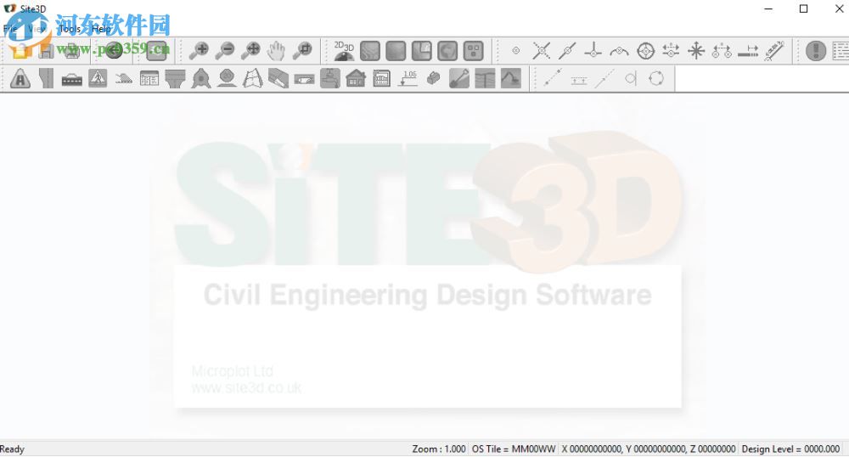Click the exclamation mark warning icon
The image size is (849, 457).
[816, 51]
